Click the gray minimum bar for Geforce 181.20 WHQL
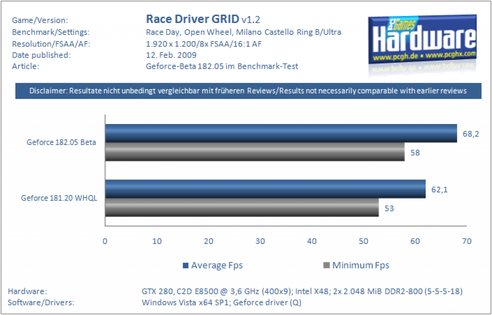This screenshot has height=315, width=492. click(242, 207)
